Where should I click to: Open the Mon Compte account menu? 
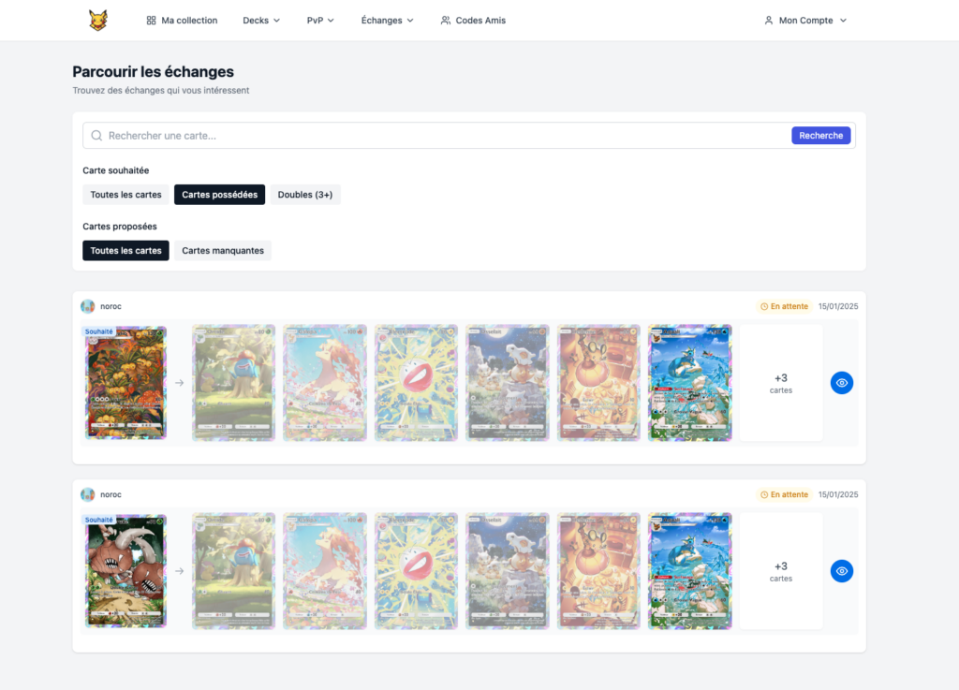pyautogui.click(x=805, y=21)
